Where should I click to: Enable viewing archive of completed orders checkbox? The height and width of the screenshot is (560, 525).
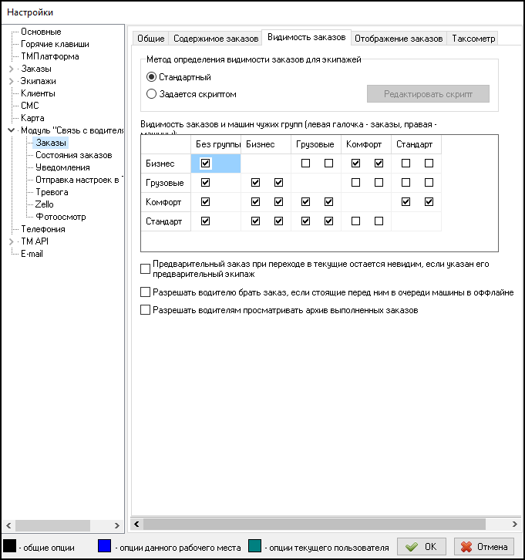coord(146,310)
